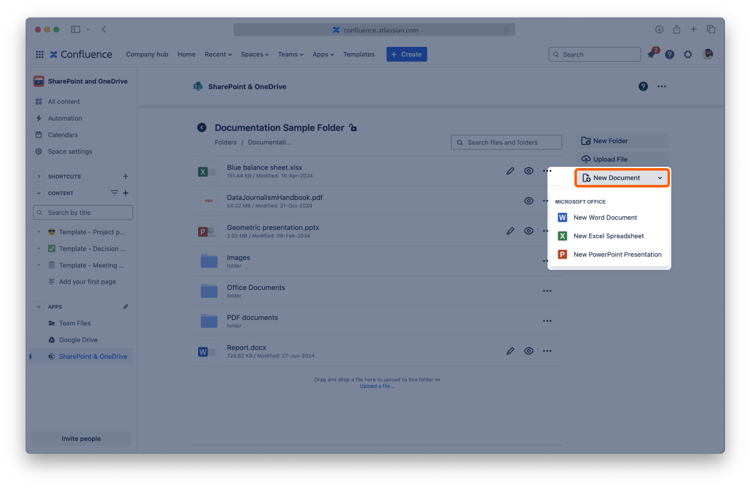Click the Search files and folders field
The image size is (750, 488).
507,142
